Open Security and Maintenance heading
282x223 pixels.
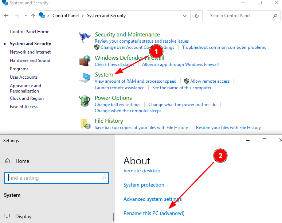tap(127, 34)
